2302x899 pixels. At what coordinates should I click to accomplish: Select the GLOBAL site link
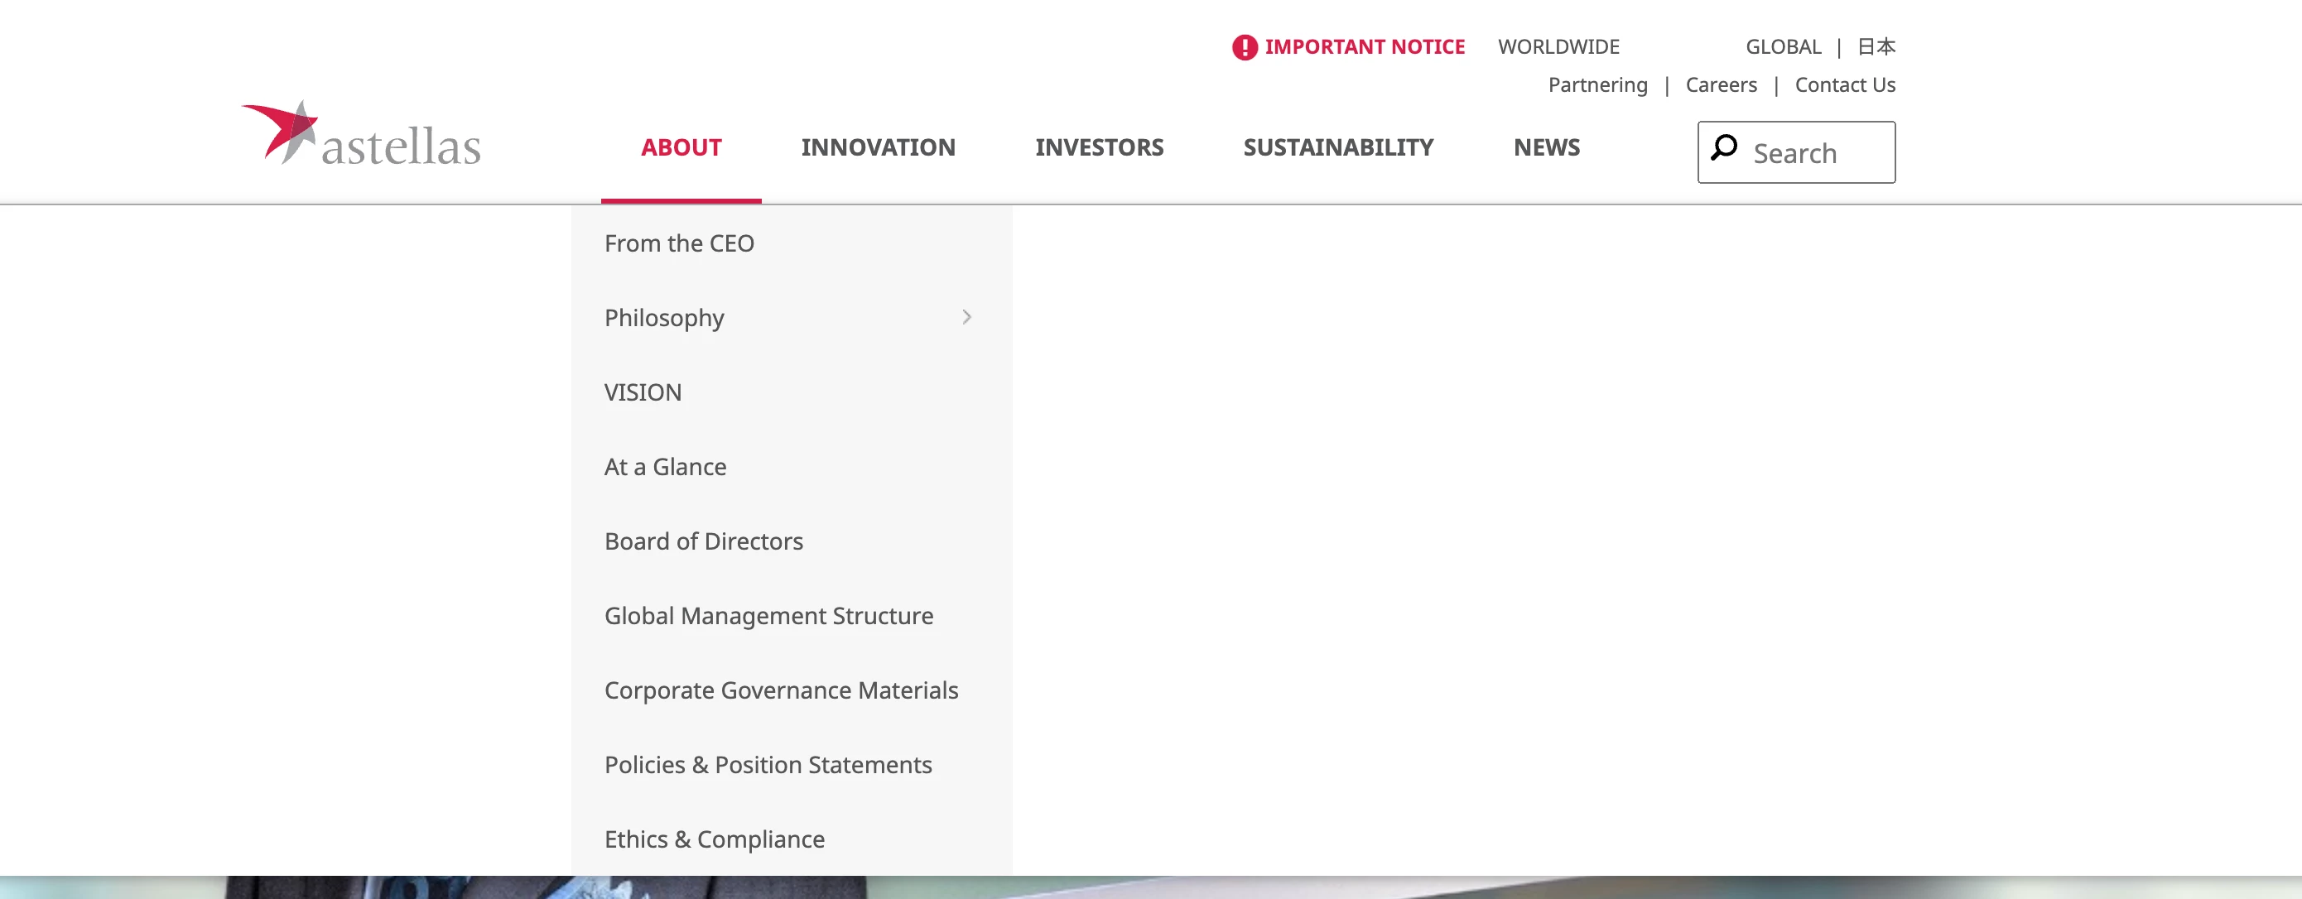[x=1783, y=47]
